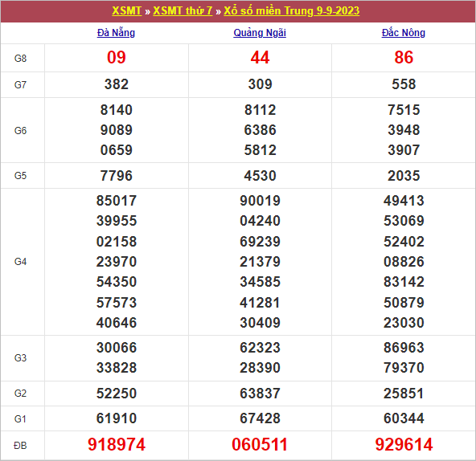Click G3 number 62323
This screenshot has height=461, width=476.
pyautogui.click(x=261, y=347)
